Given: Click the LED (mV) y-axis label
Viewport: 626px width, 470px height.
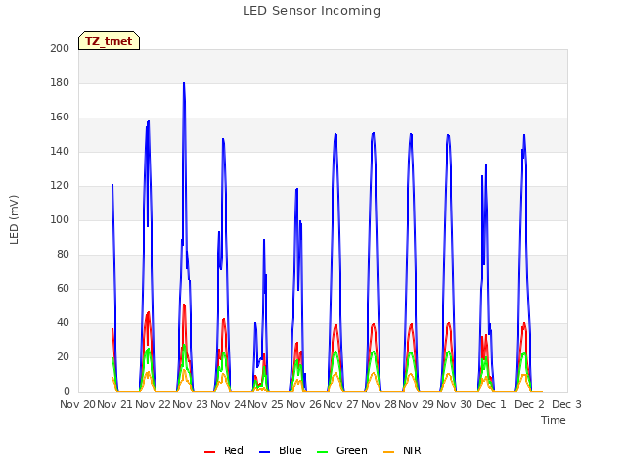Looking at the screenshot, I should pos(14,219).
